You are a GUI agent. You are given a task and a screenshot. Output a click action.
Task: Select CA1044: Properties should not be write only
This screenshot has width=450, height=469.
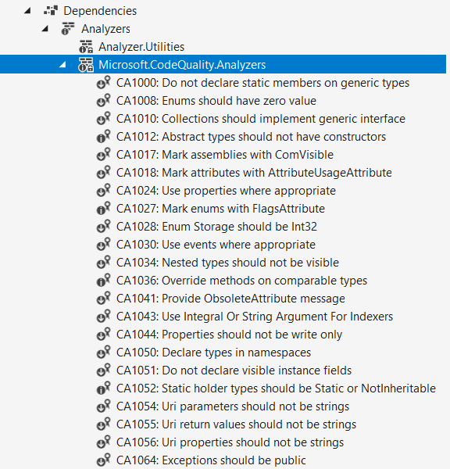click(x=230, y=335)
